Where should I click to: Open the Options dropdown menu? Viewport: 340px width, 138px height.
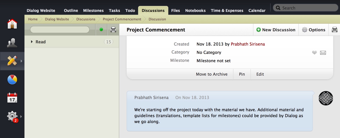point(314,30)
